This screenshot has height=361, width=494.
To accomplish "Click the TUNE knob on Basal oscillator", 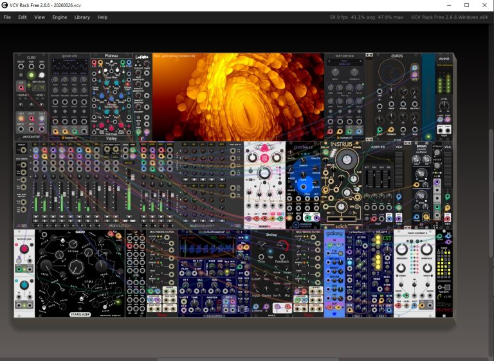I will 417,159.
